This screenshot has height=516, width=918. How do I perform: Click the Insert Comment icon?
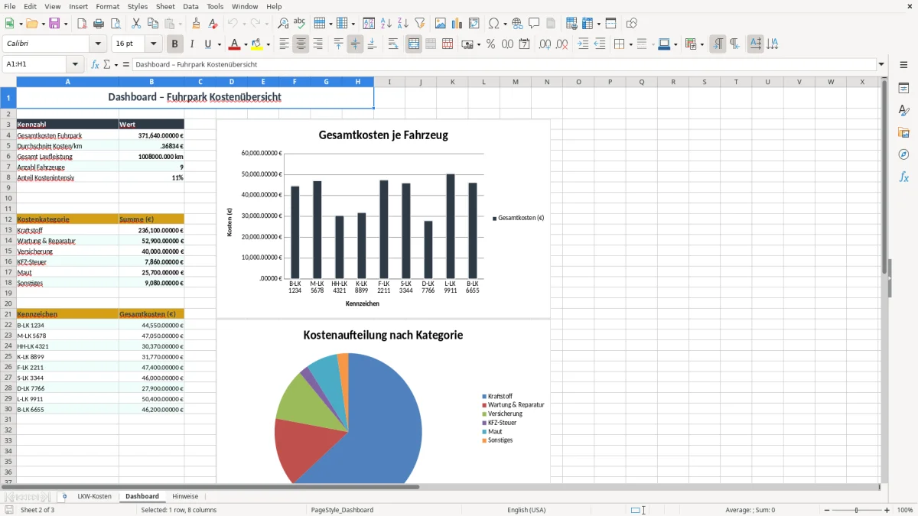(x=534, y=24)
